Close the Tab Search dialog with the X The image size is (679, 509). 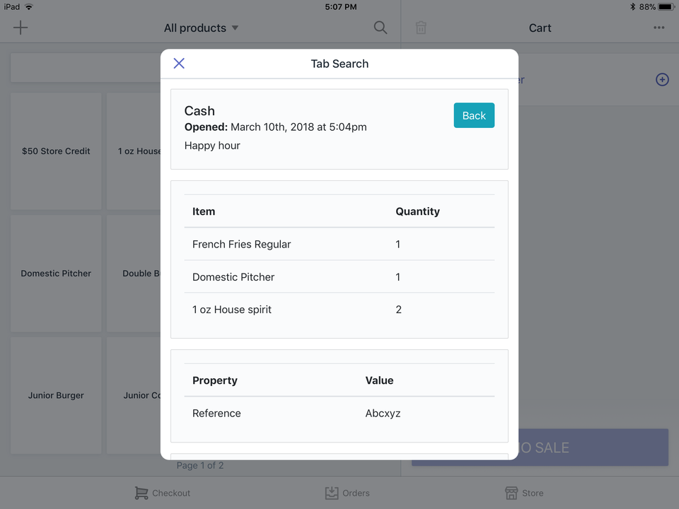(x=179, y=63)
